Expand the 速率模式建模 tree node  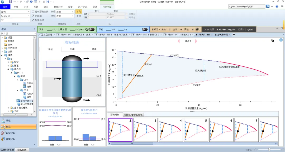click(9, 108)
